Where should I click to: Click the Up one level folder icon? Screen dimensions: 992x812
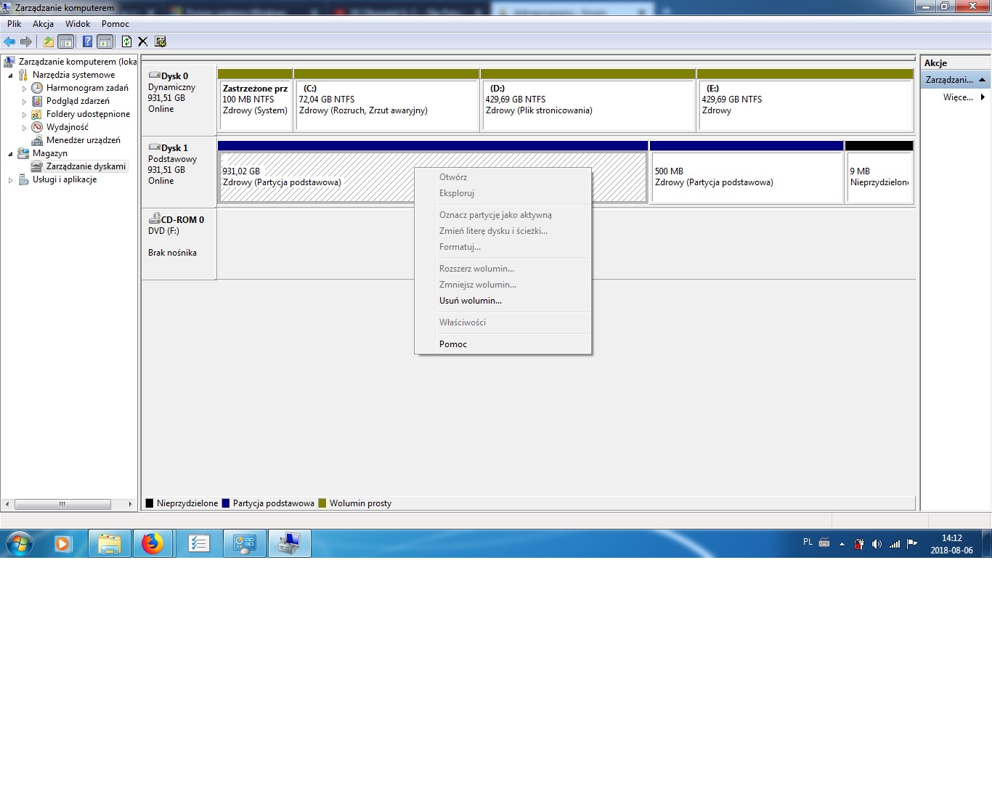point(48,41)
